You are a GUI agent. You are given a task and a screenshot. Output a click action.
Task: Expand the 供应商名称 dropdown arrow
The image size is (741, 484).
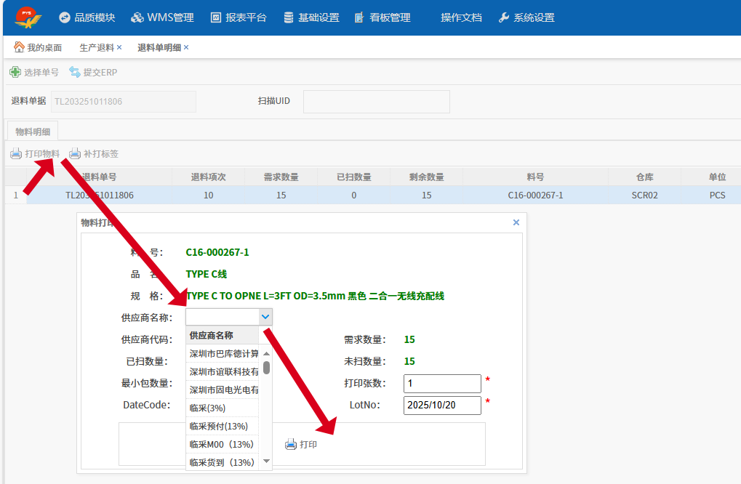(x=265, y=316)
